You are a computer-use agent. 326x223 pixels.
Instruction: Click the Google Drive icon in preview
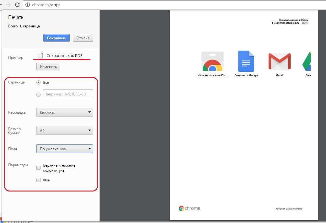pos(307,61)
